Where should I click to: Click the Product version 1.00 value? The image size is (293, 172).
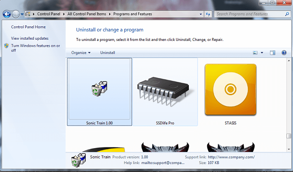point(144,157)
